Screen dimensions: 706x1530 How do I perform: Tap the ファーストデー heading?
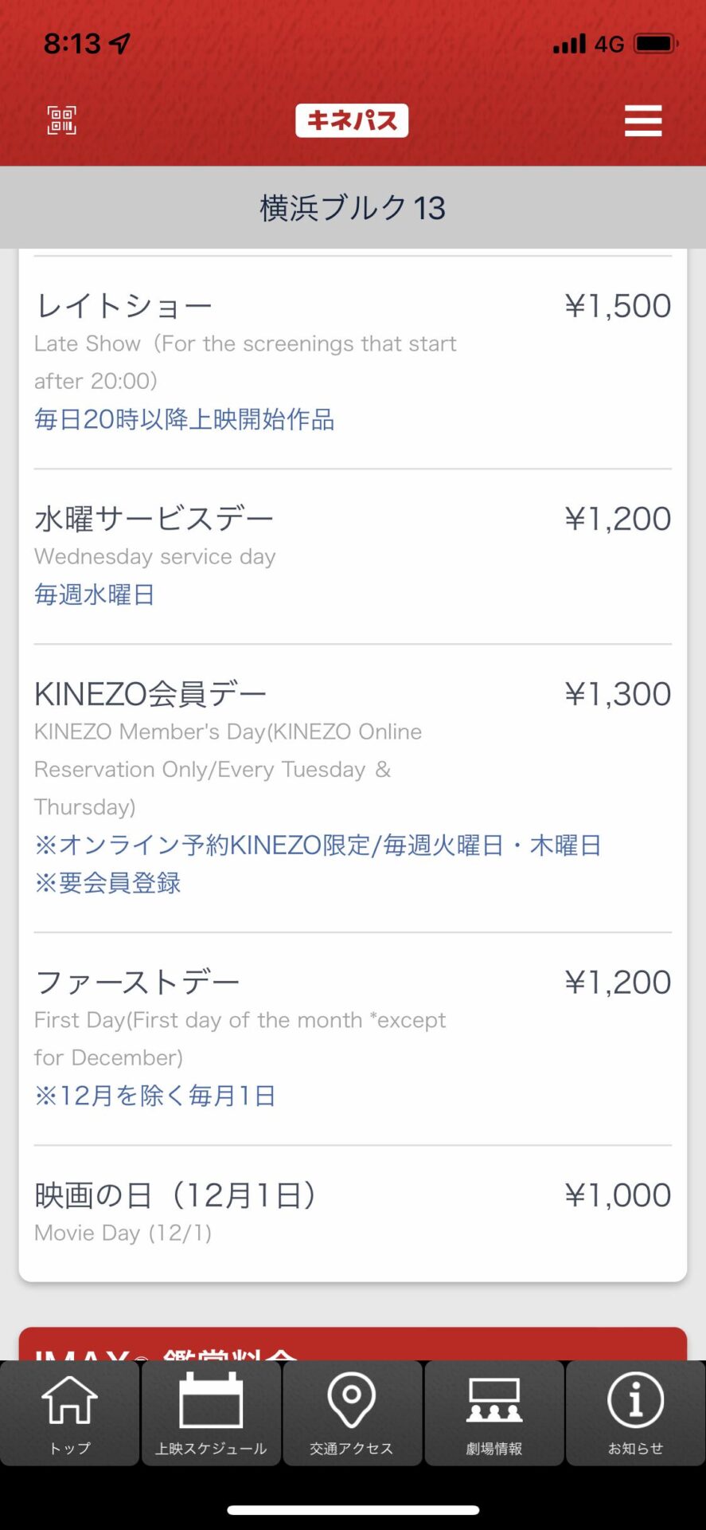tap(137, 983)
